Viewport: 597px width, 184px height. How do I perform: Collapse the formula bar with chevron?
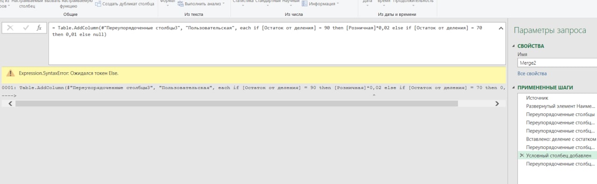point(500,28)
